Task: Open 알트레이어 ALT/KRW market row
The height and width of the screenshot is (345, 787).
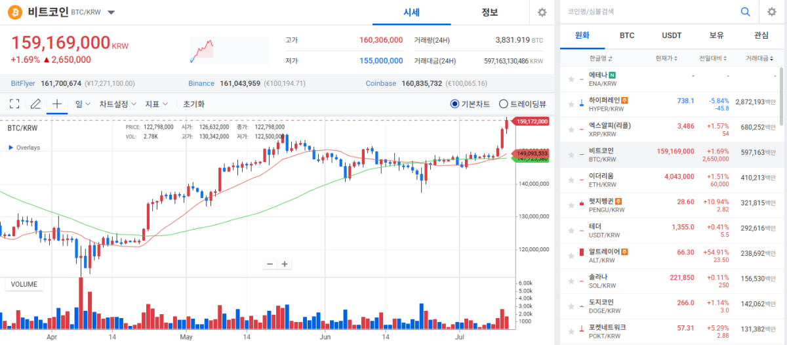Action: point(672,256)
